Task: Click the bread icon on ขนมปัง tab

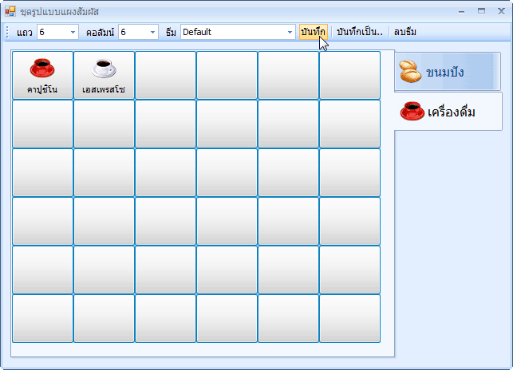Action: 410,72
